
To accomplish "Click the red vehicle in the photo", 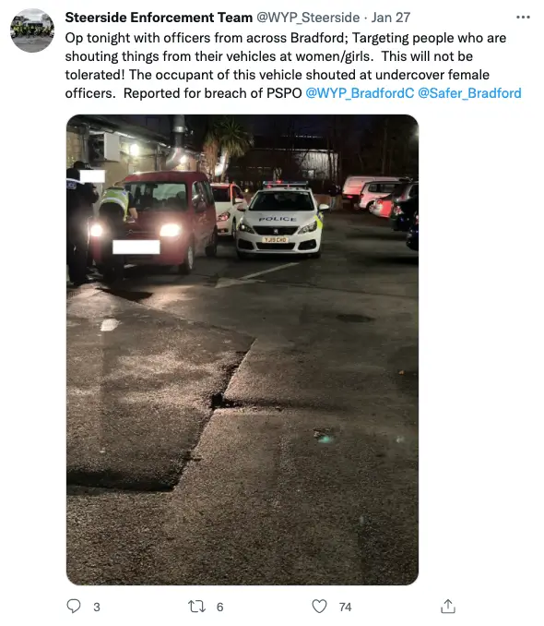I will 157,222.
